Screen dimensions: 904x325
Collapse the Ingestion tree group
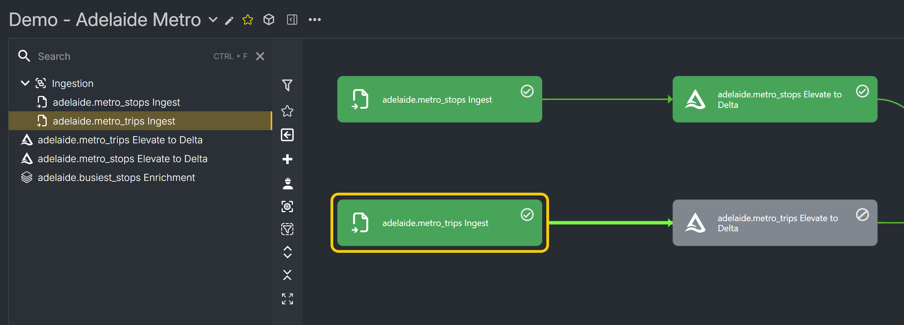[x=25, y=83]
